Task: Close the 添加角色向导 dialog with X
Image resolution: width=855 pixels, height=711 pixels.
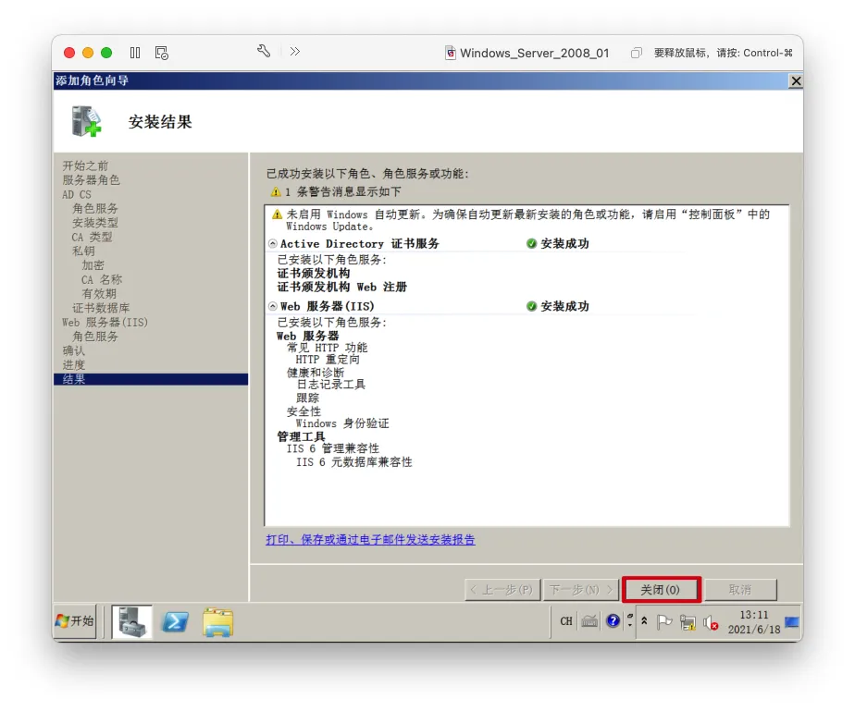Action: pos(796,81)
